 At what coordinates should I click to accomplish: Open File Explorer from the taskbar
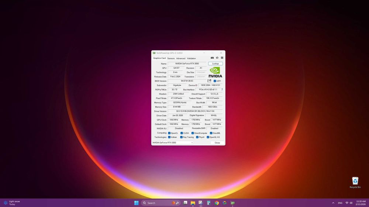pos(193,203)
